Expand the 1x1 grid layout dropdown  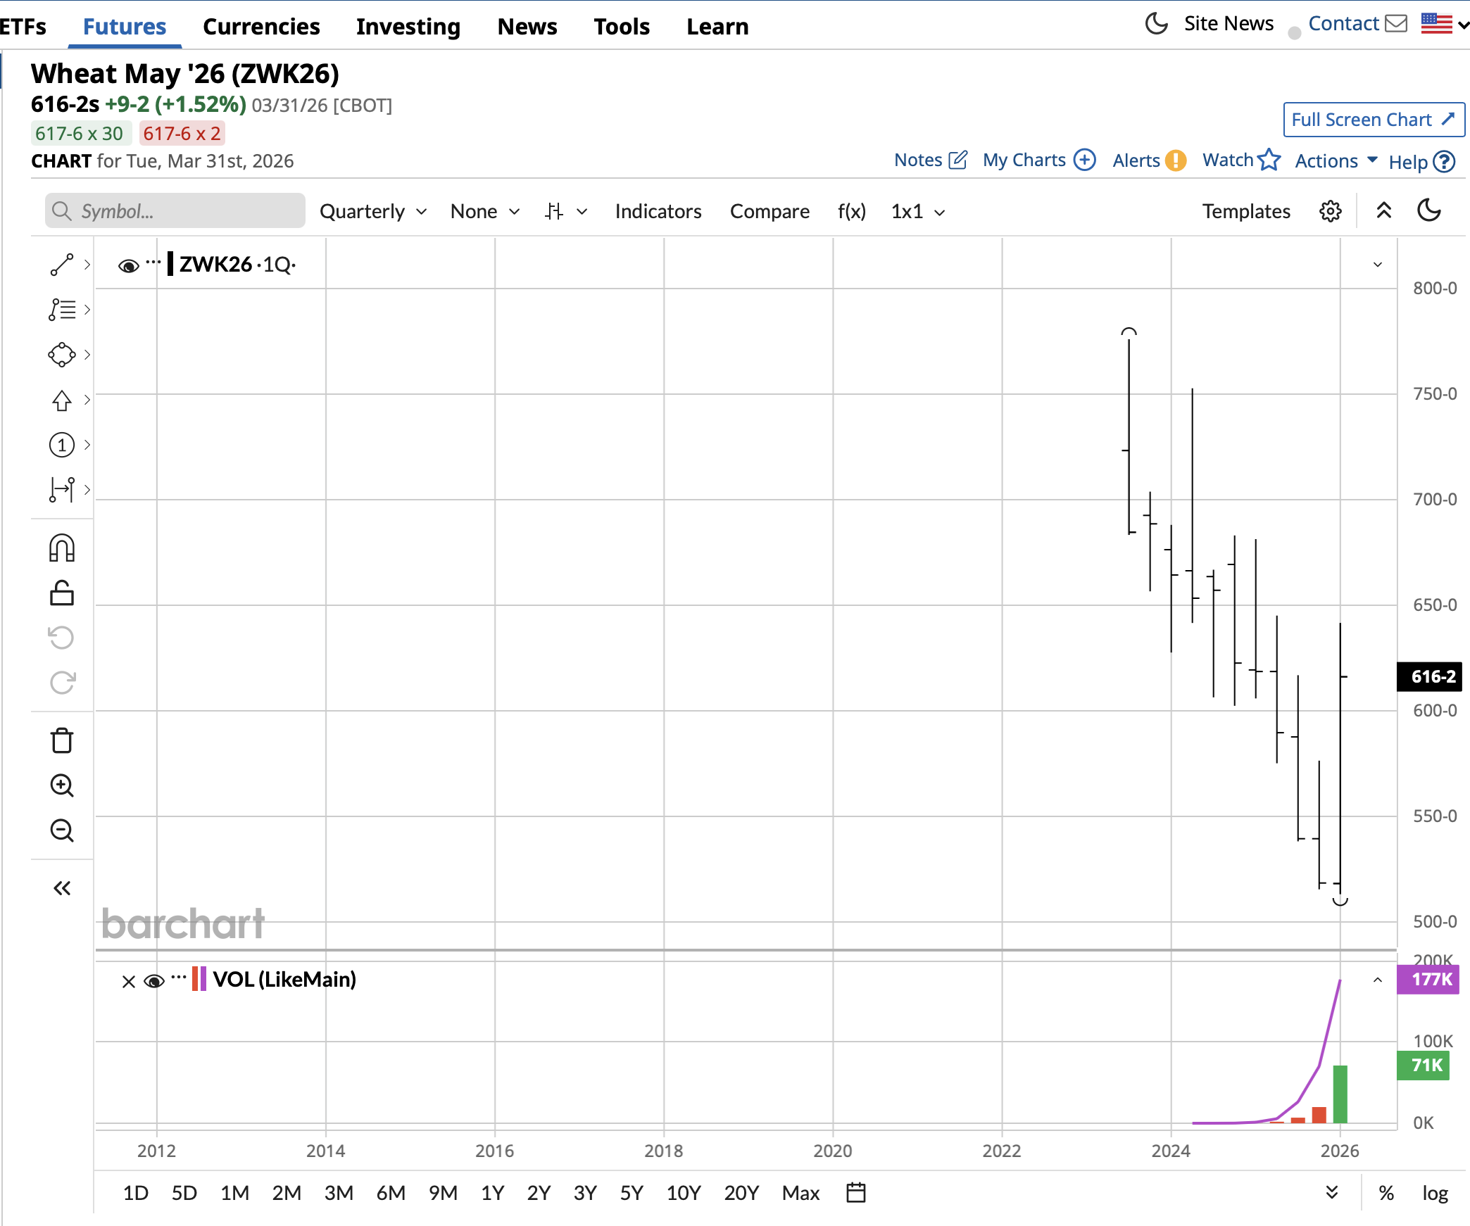pos(917,211)
